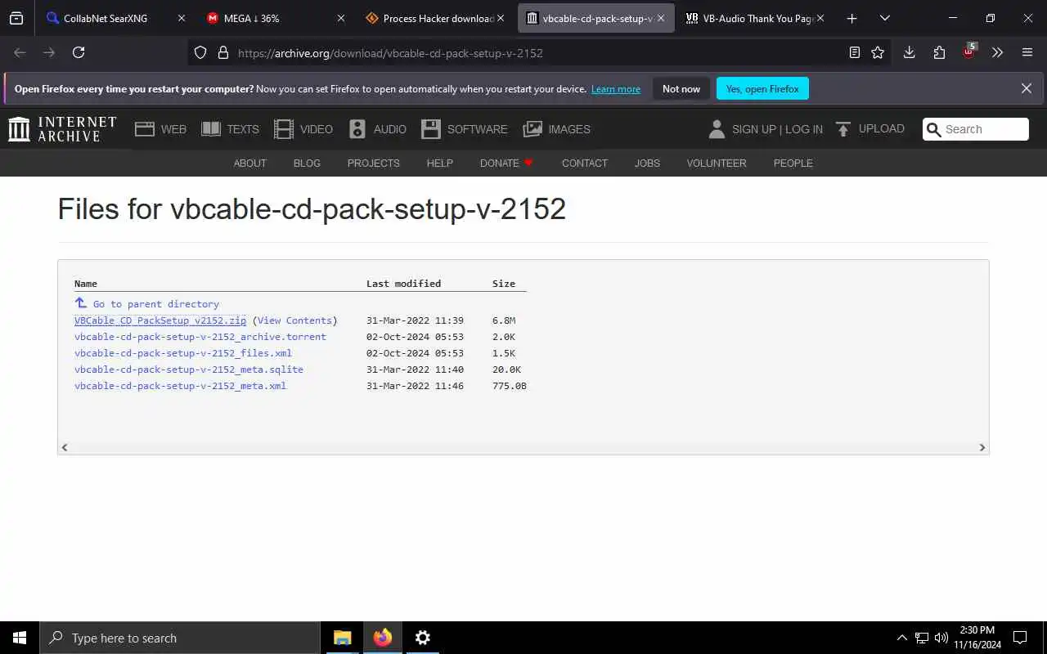The image size is (1047, 654).
Task: Show site security padlock info
Action: pyautogui.click(x=222, y=52)
